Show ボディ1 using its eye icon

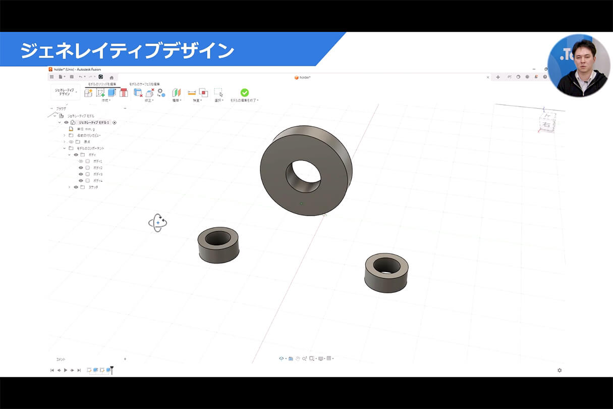[x=81, y=161]
